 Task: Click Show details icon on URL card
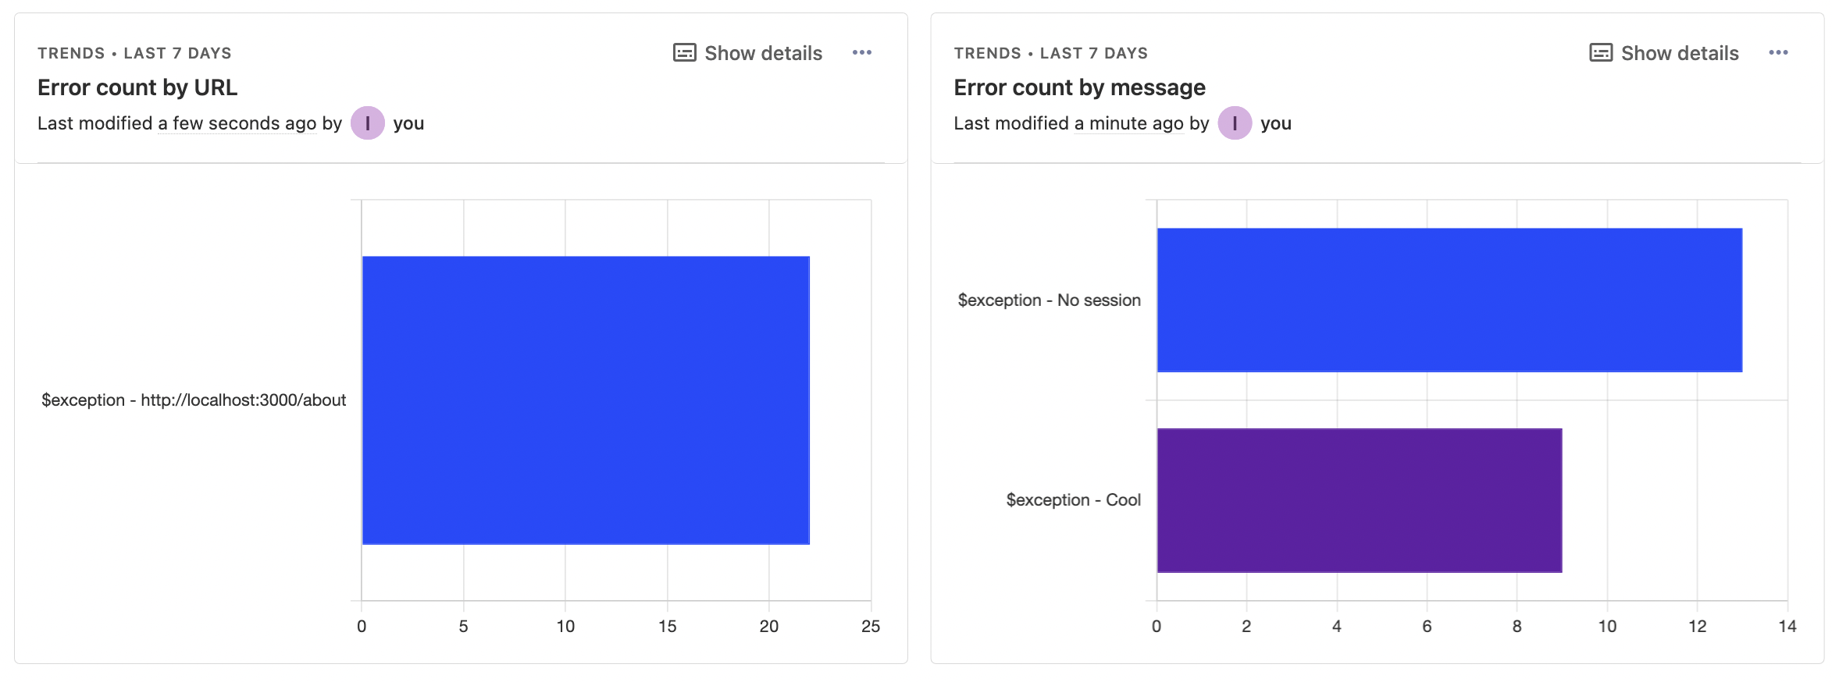click(x=684, y=53)
